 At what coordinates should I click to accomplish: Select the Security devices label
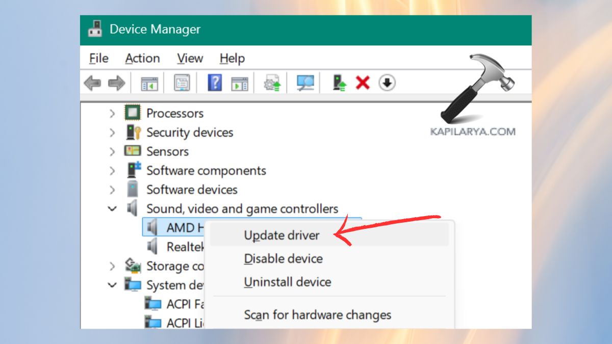coord(190,133)
